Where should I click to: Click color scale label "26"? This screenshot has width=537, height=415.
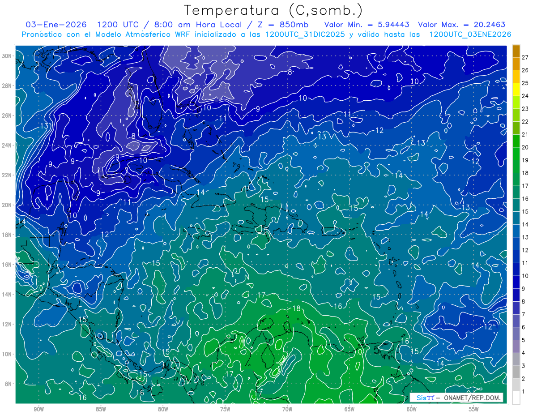[525, 70]
